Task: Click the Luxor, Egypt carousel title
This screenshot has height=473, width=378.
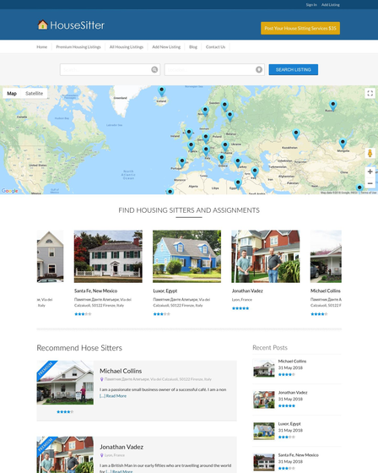Action: (x=165, y=291)
